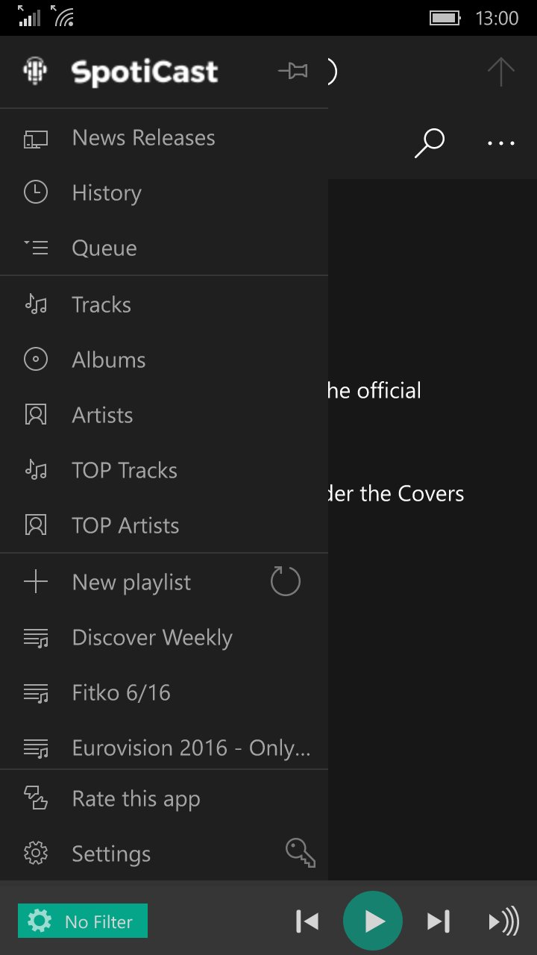Show the playback Queue
537x955 pixels.
point(164,248)
